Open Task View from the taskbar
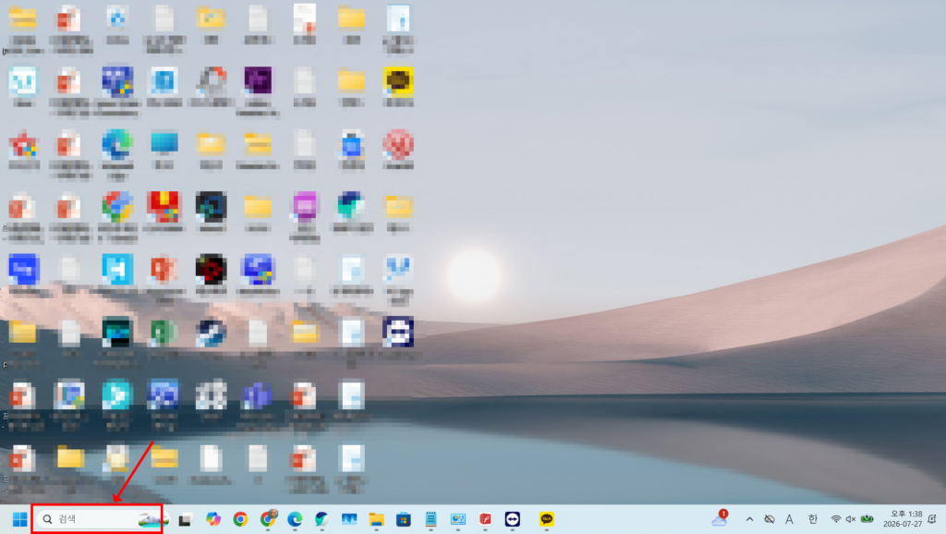The height and width of the screenshot is (534, 946). click(x=185, y=519)
